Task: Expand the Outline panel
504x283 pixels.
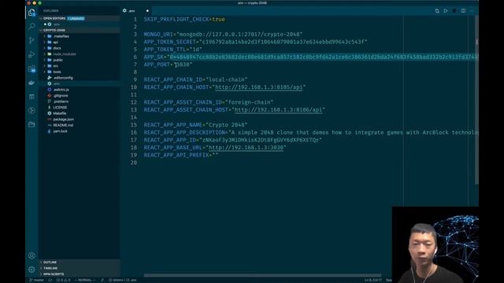Action: point(50,262)
